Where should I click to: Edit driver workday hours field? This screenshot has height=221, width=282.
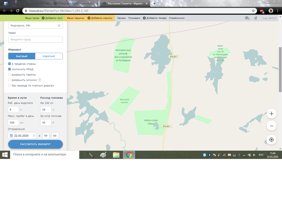coord(13,109)
